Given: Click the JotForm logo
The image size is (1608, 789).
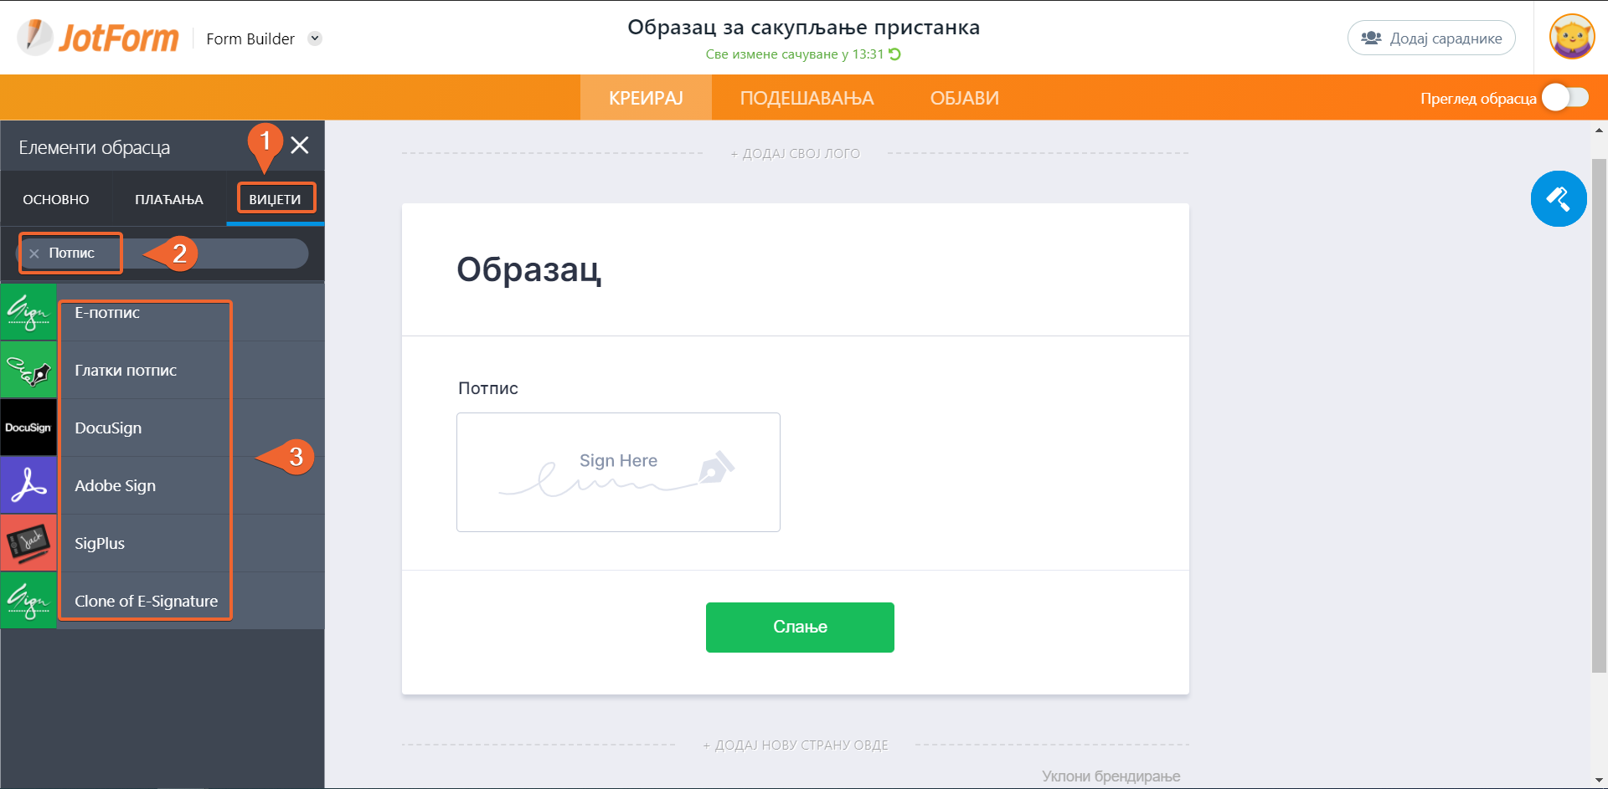Looking at the screenshot, I should [98, 38].
